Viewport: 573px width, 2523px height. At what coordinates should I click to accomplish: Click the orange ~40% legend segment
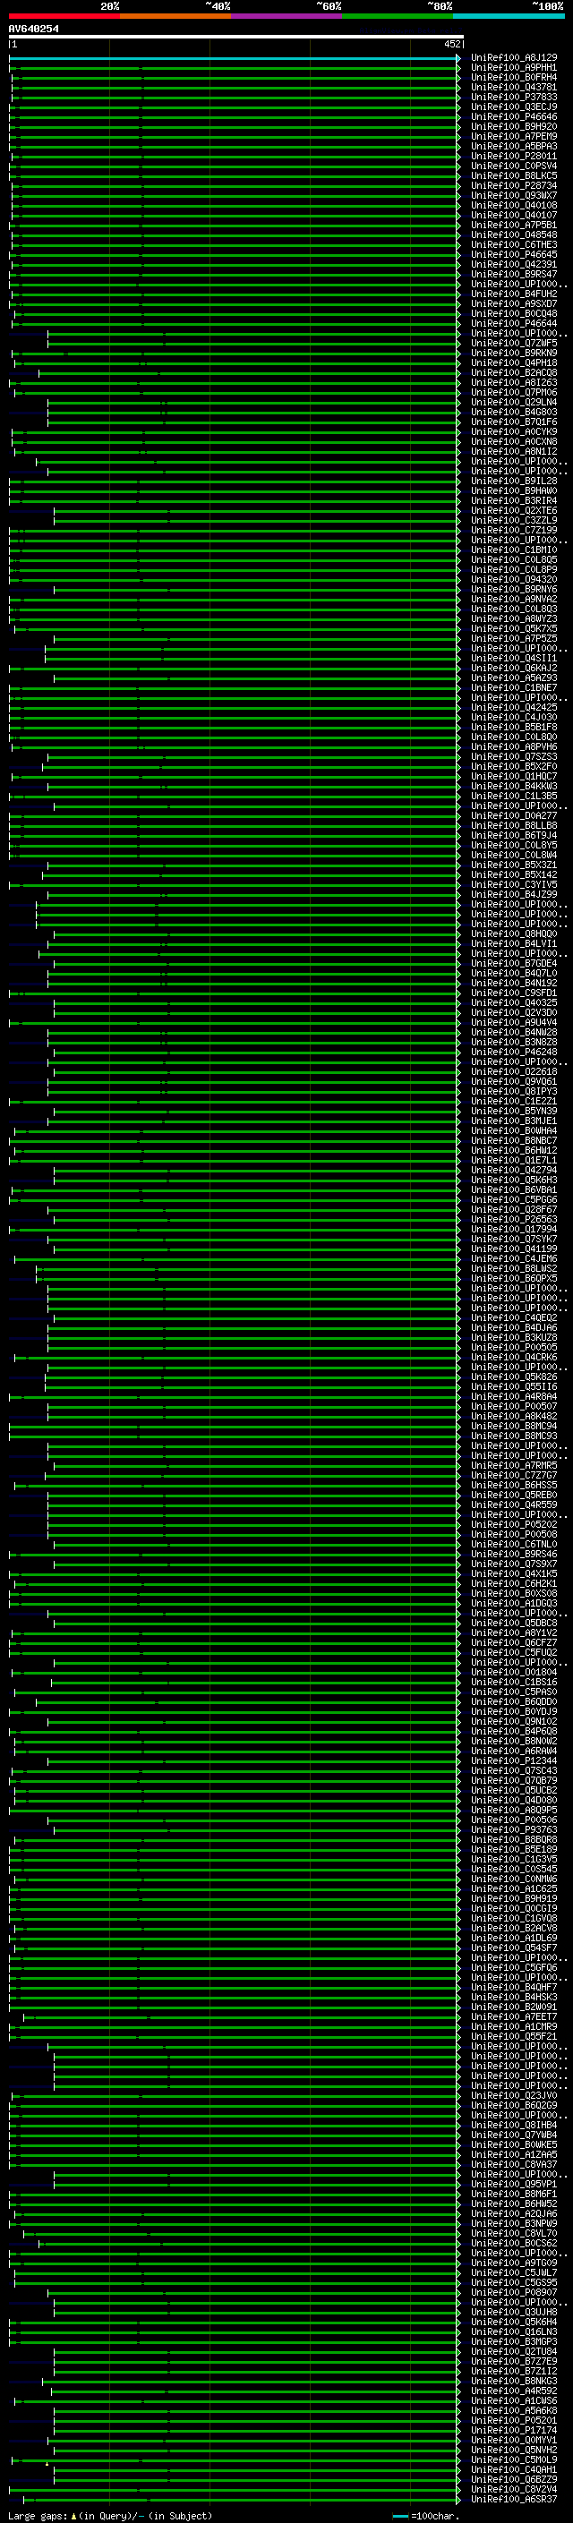tap(175, 16)
